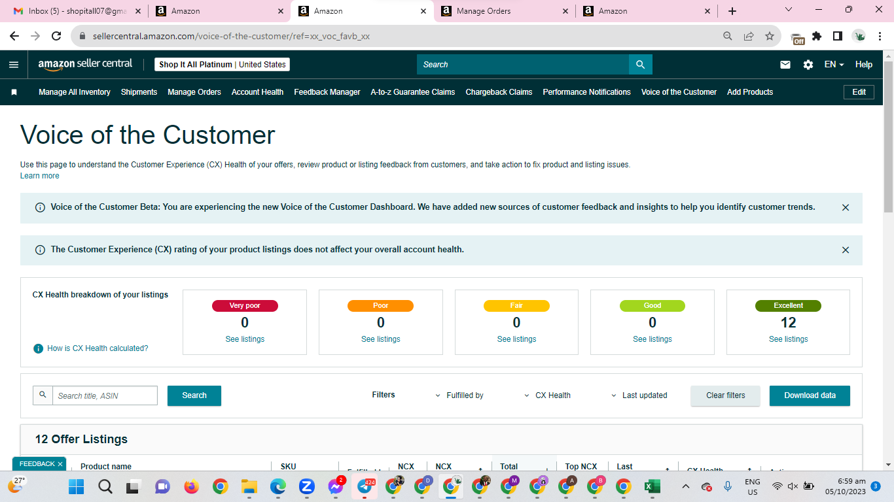This screenshot has width=894, height=502.
Task: Open the EN language dropdown
Action: [834, 65]
